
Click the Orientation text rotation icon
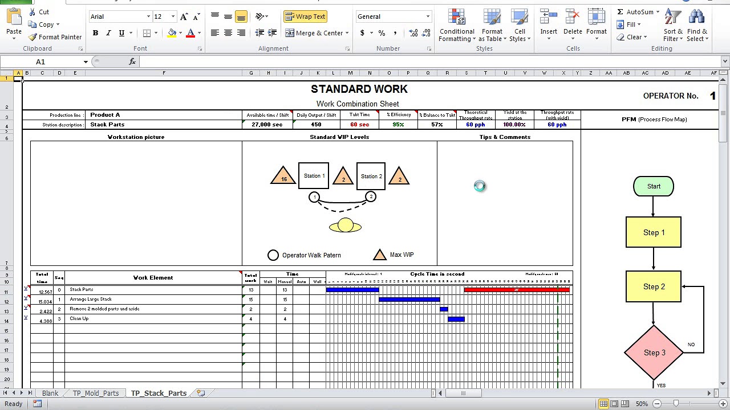tap(259, 17)
